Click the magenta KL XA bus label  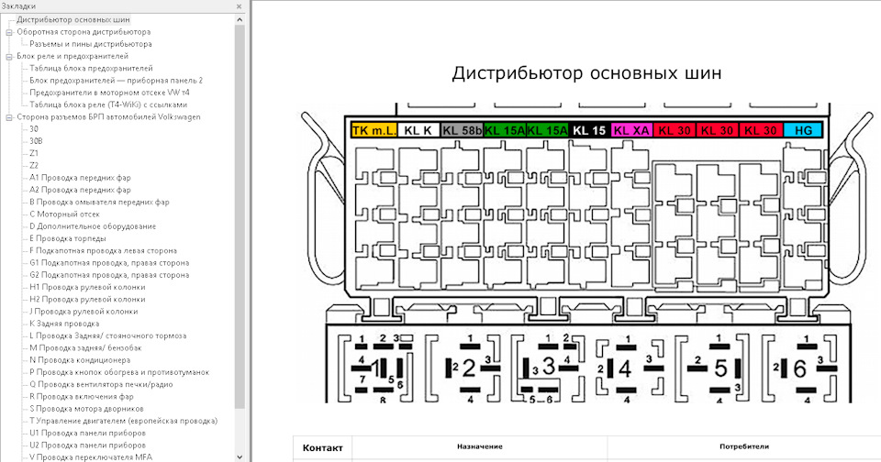631,130
